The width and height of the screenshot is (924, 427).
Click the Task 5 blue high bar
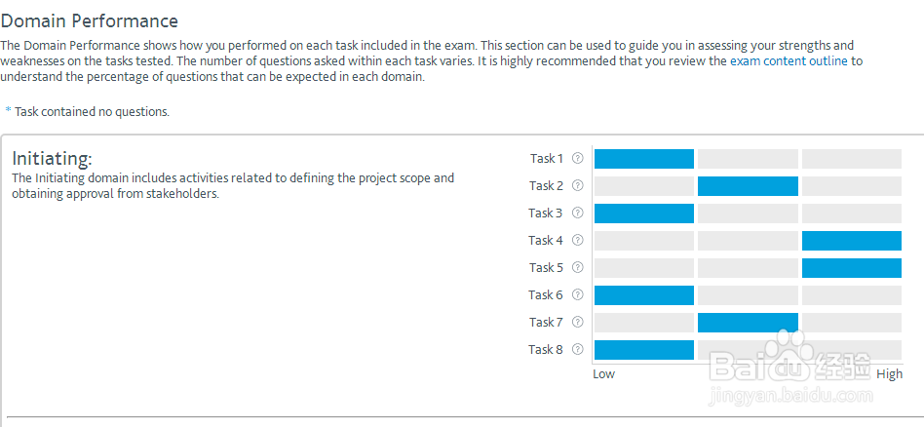point(851,268)
